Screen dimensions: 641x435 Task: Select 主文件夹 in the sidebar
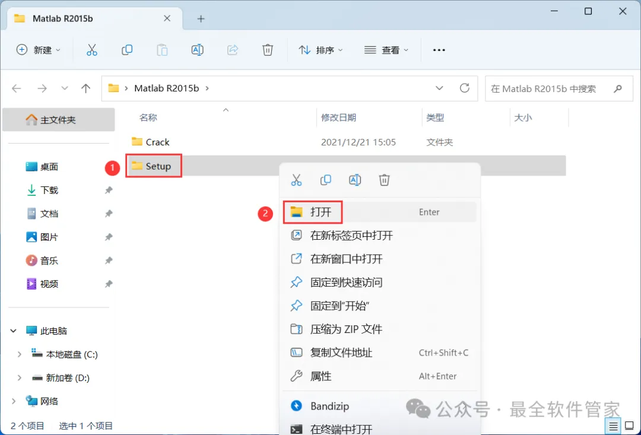58,120
